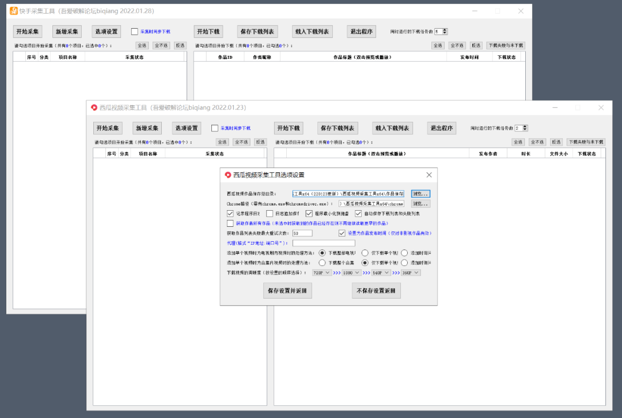The height and width of the screenshot is (418, 622).
Task: Click the 文件大小 column header in Xigua window
Action: tap(559, 154)
